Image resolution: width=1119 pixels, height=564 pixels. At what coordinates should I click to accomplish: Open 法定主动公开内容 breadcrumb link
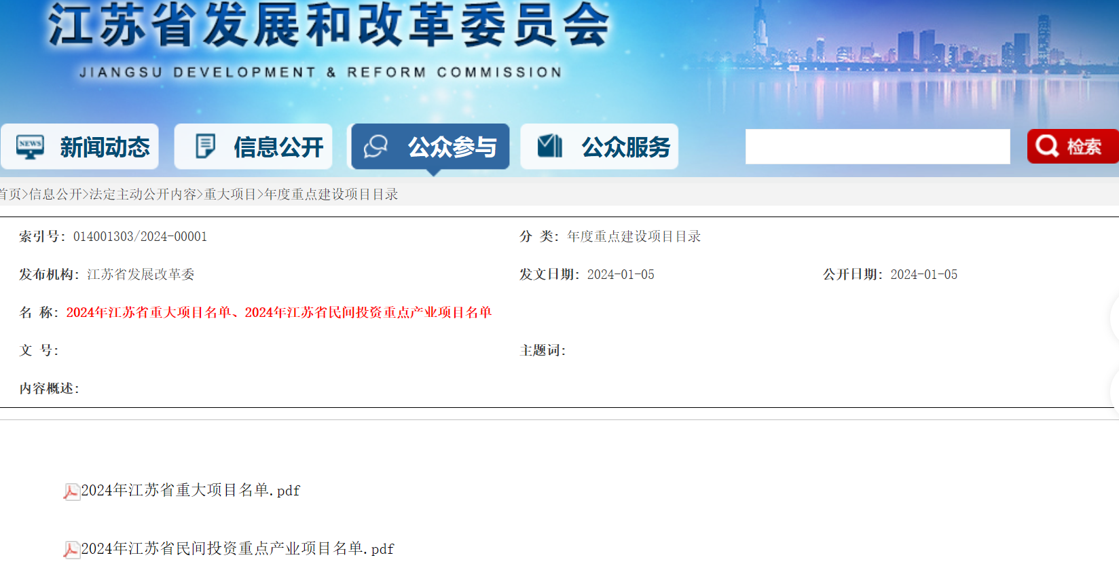[x=143, y=195]
